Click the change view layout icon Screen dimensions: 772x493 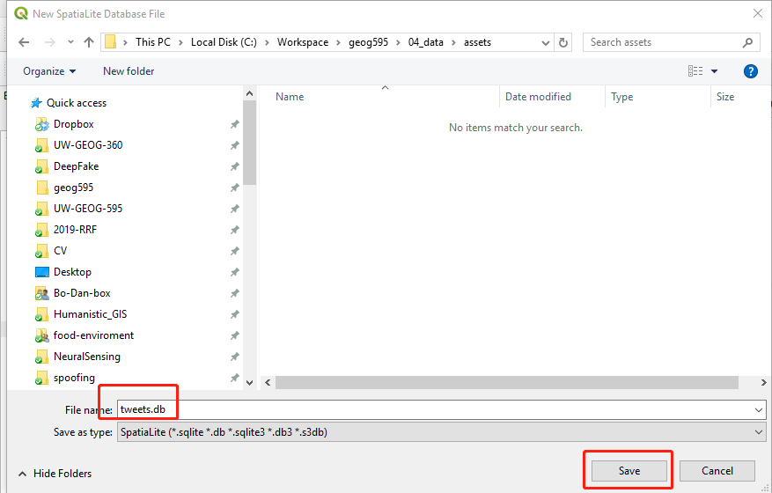pyautogui.click(x=695, y=71)
